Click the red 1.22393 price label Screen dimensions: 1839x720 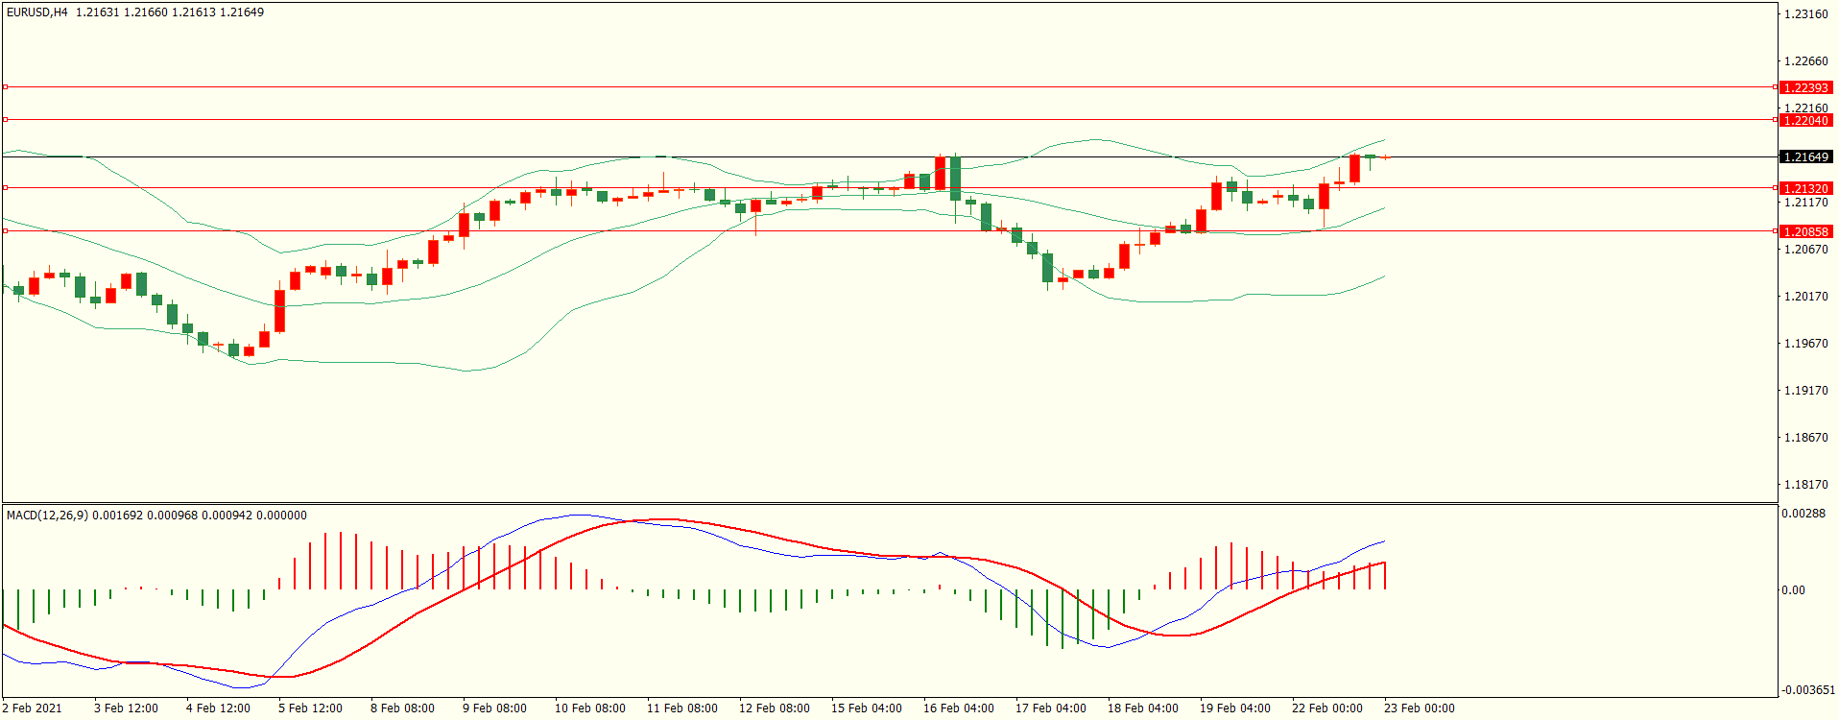(x=1804, y=87)
